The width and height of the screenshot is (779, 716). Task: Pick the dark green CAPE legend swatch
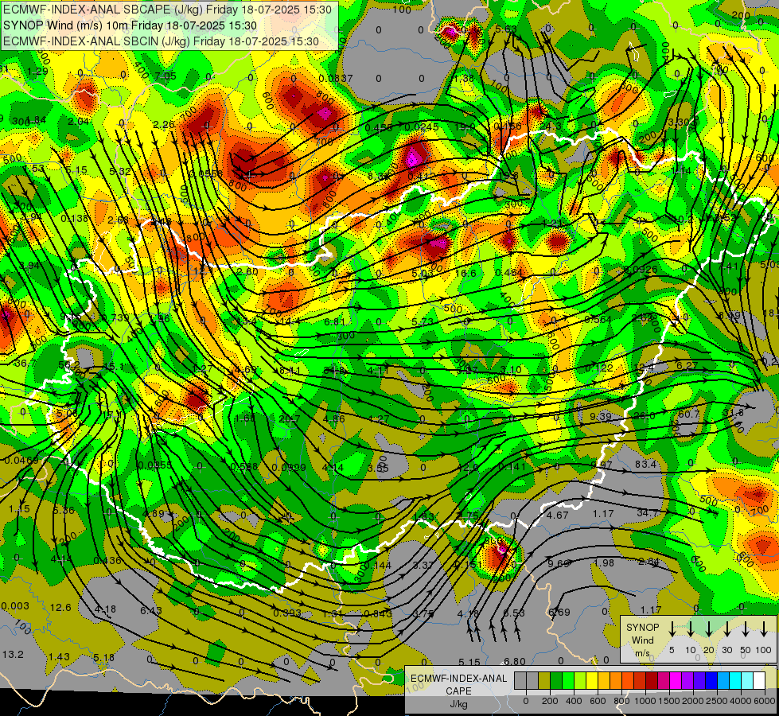pyautogui.click(x=556, y=681)
